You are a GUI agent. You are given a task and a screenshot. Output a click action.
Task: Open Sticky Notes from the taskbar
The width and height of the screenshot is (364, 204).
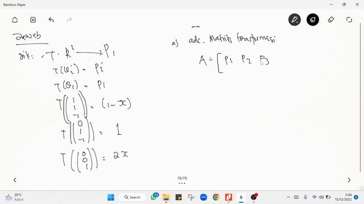[179, 197]
